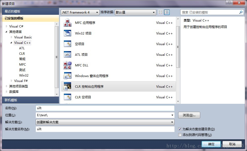This screenshot has height=151, width=247.
Task: Click the CLR 空项目 template icon
Action: [68, 97]
